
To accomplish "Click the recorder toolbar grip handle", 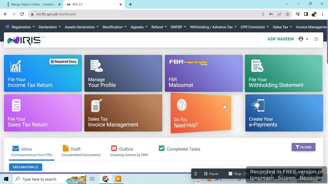I will coord(196,174).
